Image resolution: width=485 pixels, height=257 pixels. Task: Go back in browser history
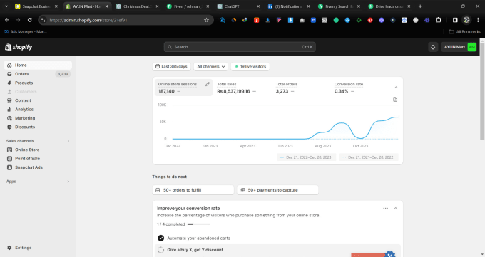[7, 20]
